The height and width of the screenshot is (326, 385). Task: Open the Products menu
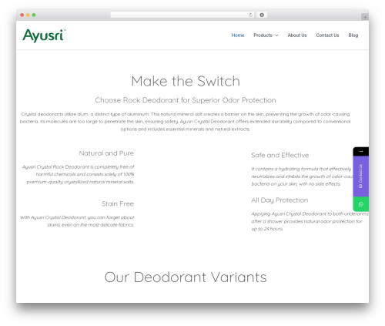(x=263, y=35)
